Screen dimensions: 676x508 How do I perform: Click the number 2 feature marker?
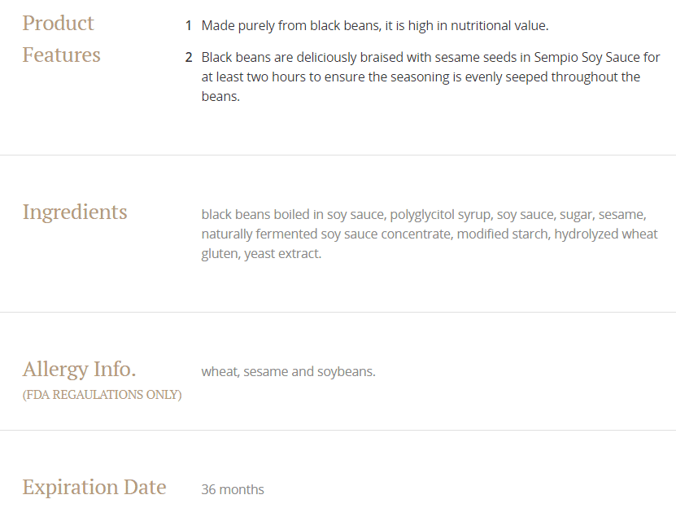pyautogui.click(x=189, y=58)
